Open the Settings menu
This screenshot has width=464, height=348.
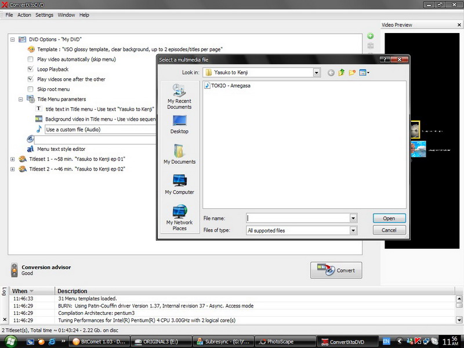[x=45, y=15]
